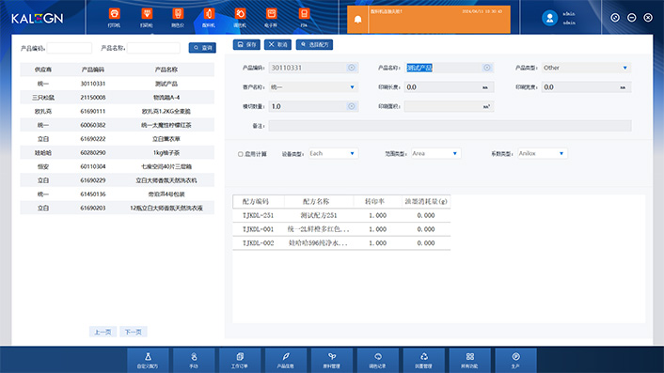Open 手动 from bottom bar

(x=194, y=360)
